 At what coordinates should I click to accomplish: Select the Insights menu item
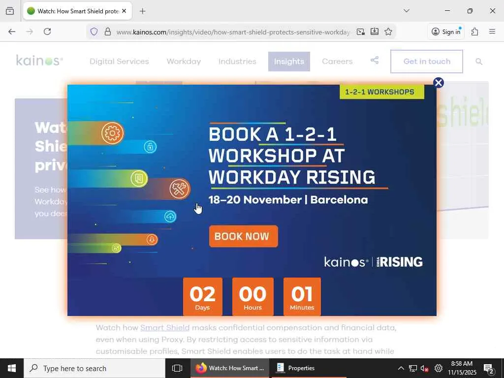pyautogui.click(x=289, y=62)
